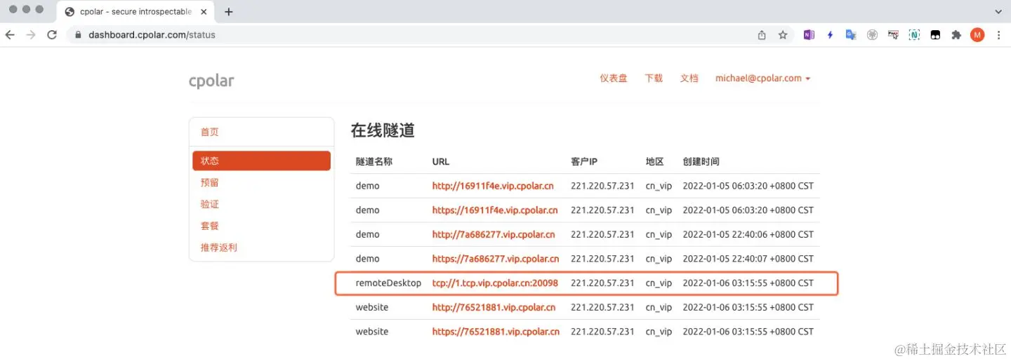Image resolution: width=1011 pixels, height=361 pixels.
Task: Open the Page cursor extension
Action: [893, 34]
